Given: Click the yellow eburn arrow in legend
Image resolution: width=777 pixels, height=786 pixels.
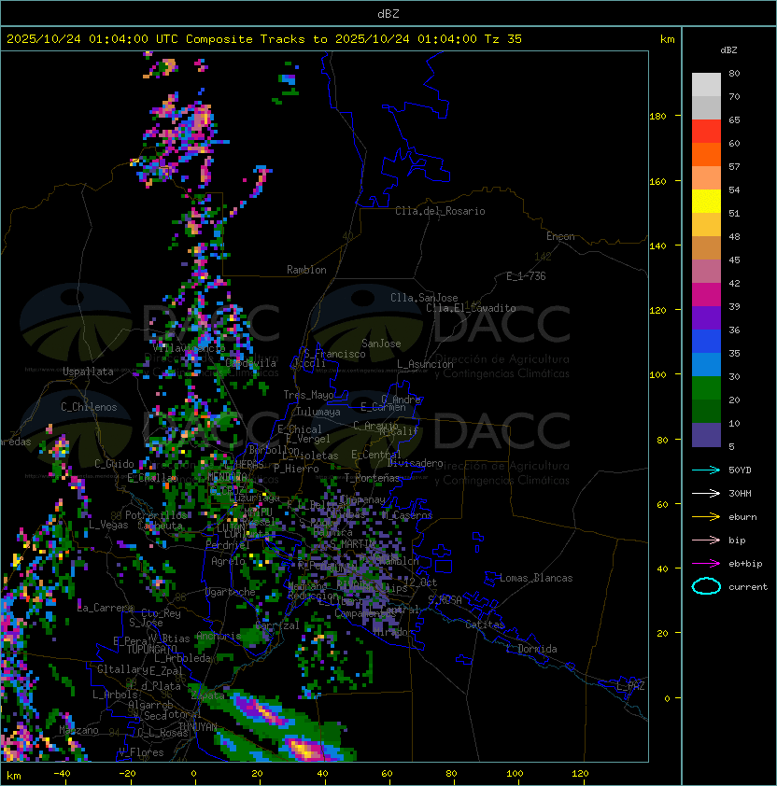Looking at the screenshot, I should (x=706, y=517).
